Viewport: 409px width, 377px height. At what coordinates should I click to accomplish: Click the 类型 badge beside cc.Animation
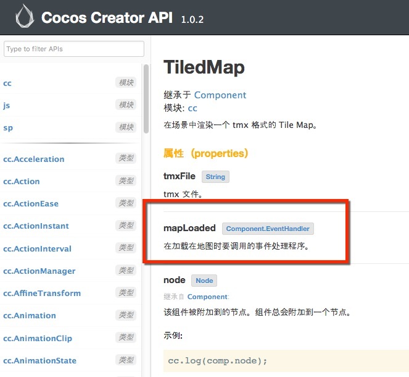pyautogui.click(x=126, y=315)
